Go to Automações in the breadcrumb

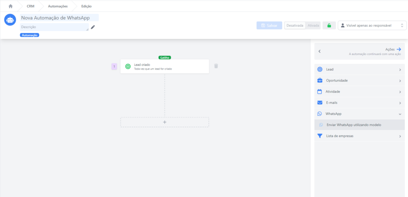[x=58, y=6]
